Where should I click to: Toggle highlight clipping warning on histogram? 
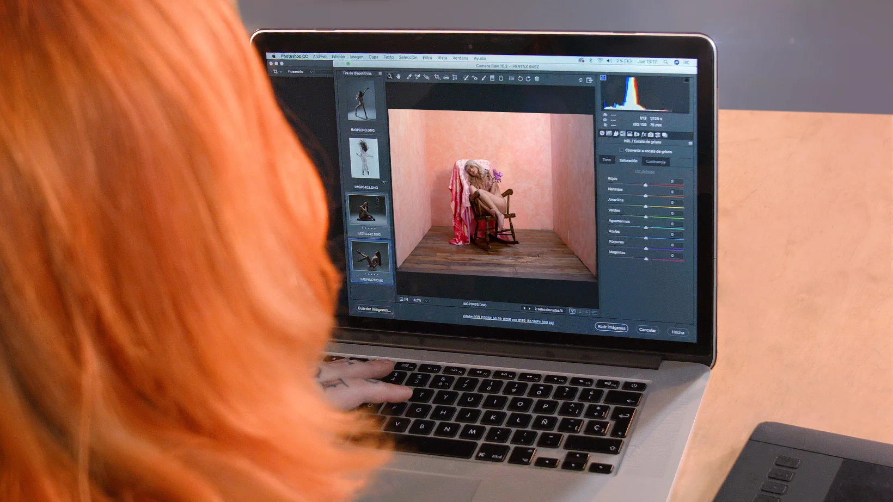[687, 80]
